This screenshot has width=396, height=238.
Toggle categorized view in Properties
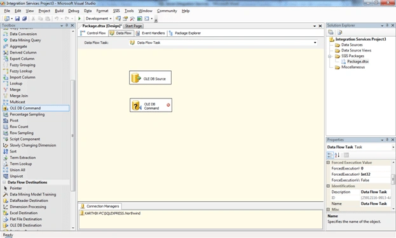pos(330,155)
